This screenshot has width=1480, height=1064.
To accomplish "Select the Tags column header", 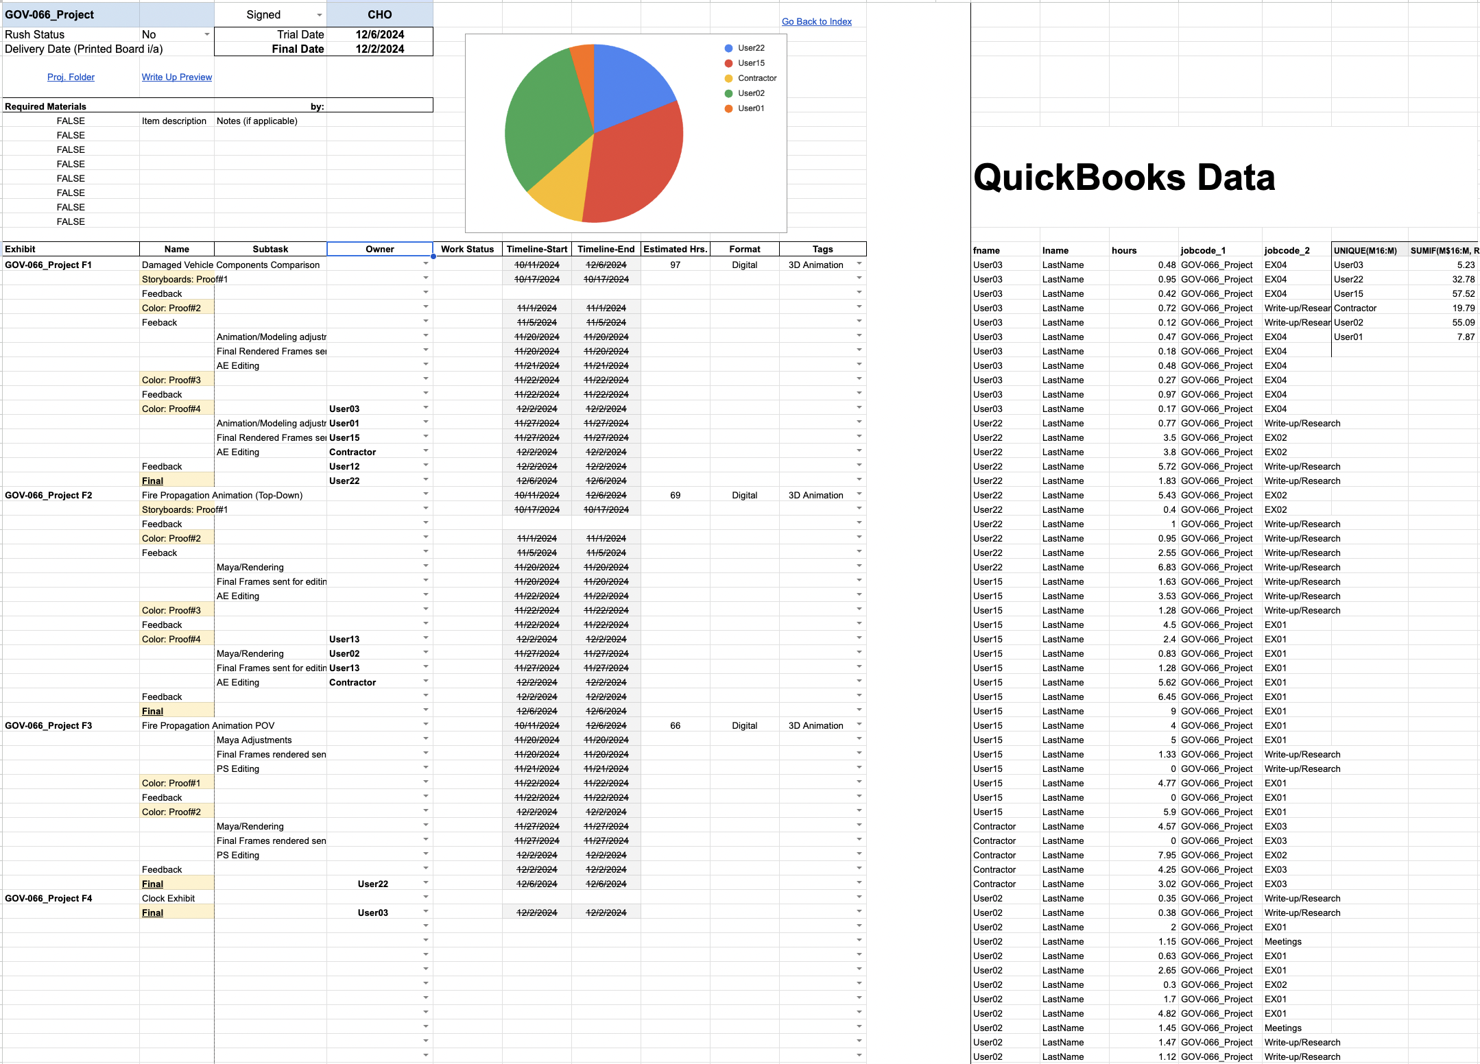I will tap(823, 249).
